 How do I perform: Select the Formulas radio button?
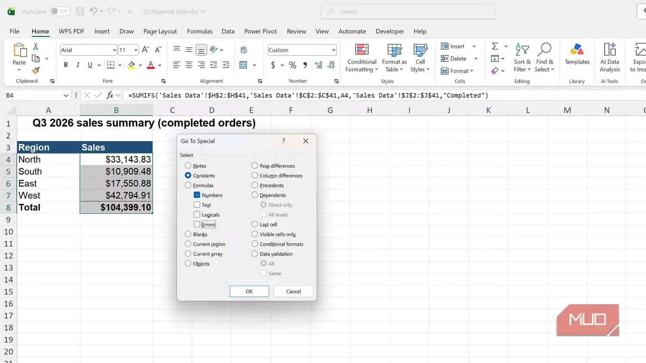click(x=188, y=185)
